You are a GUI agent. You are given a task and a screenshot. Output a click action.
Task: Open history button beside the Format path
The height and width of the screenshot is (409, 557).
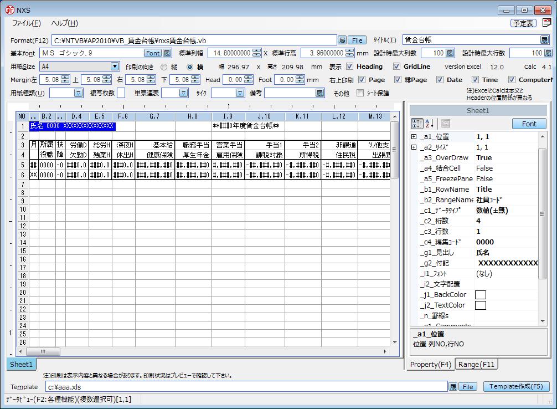342,40
